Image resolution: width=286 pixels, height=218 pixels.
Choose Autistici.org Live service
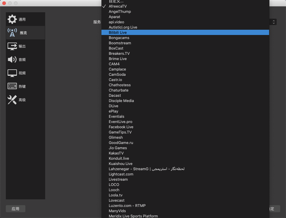point(185,27)
